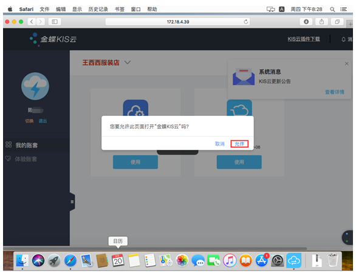The height and width of the screenshot is (273, 356).
Task: Open Safari from the Dock
Action: (x=70, y=260)
